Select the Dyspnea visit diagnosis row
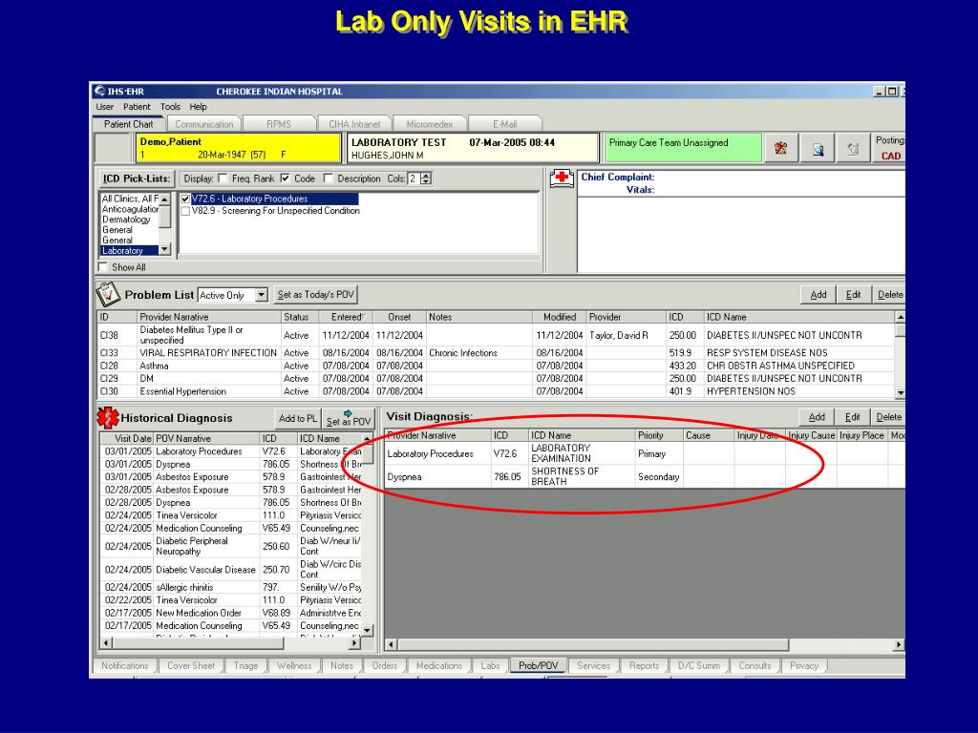Viewport: 978px width, 733px height. coord(645,477)
